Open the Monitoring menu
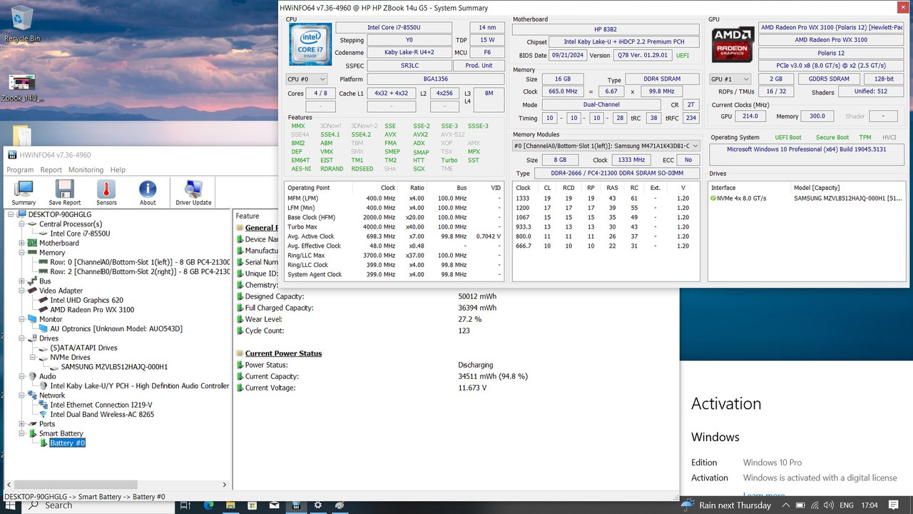This screenshot has width=913, height=514. pyautogui.click(x=87, y=170)
